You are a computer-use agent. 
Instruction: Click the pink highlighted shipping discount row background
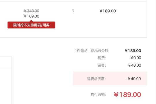[110, 78]
